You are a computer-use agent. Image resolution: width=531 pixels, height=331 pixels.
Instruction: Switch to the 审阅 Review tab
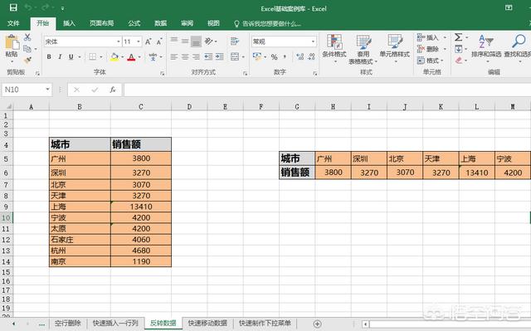tap(187, 23)
